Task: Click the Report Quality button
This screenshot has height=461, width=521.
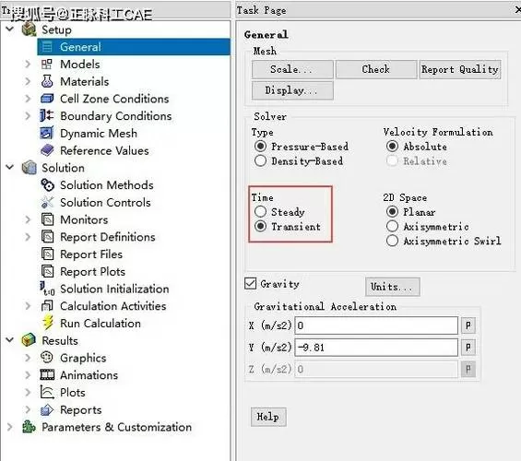Action: [460, 69]
